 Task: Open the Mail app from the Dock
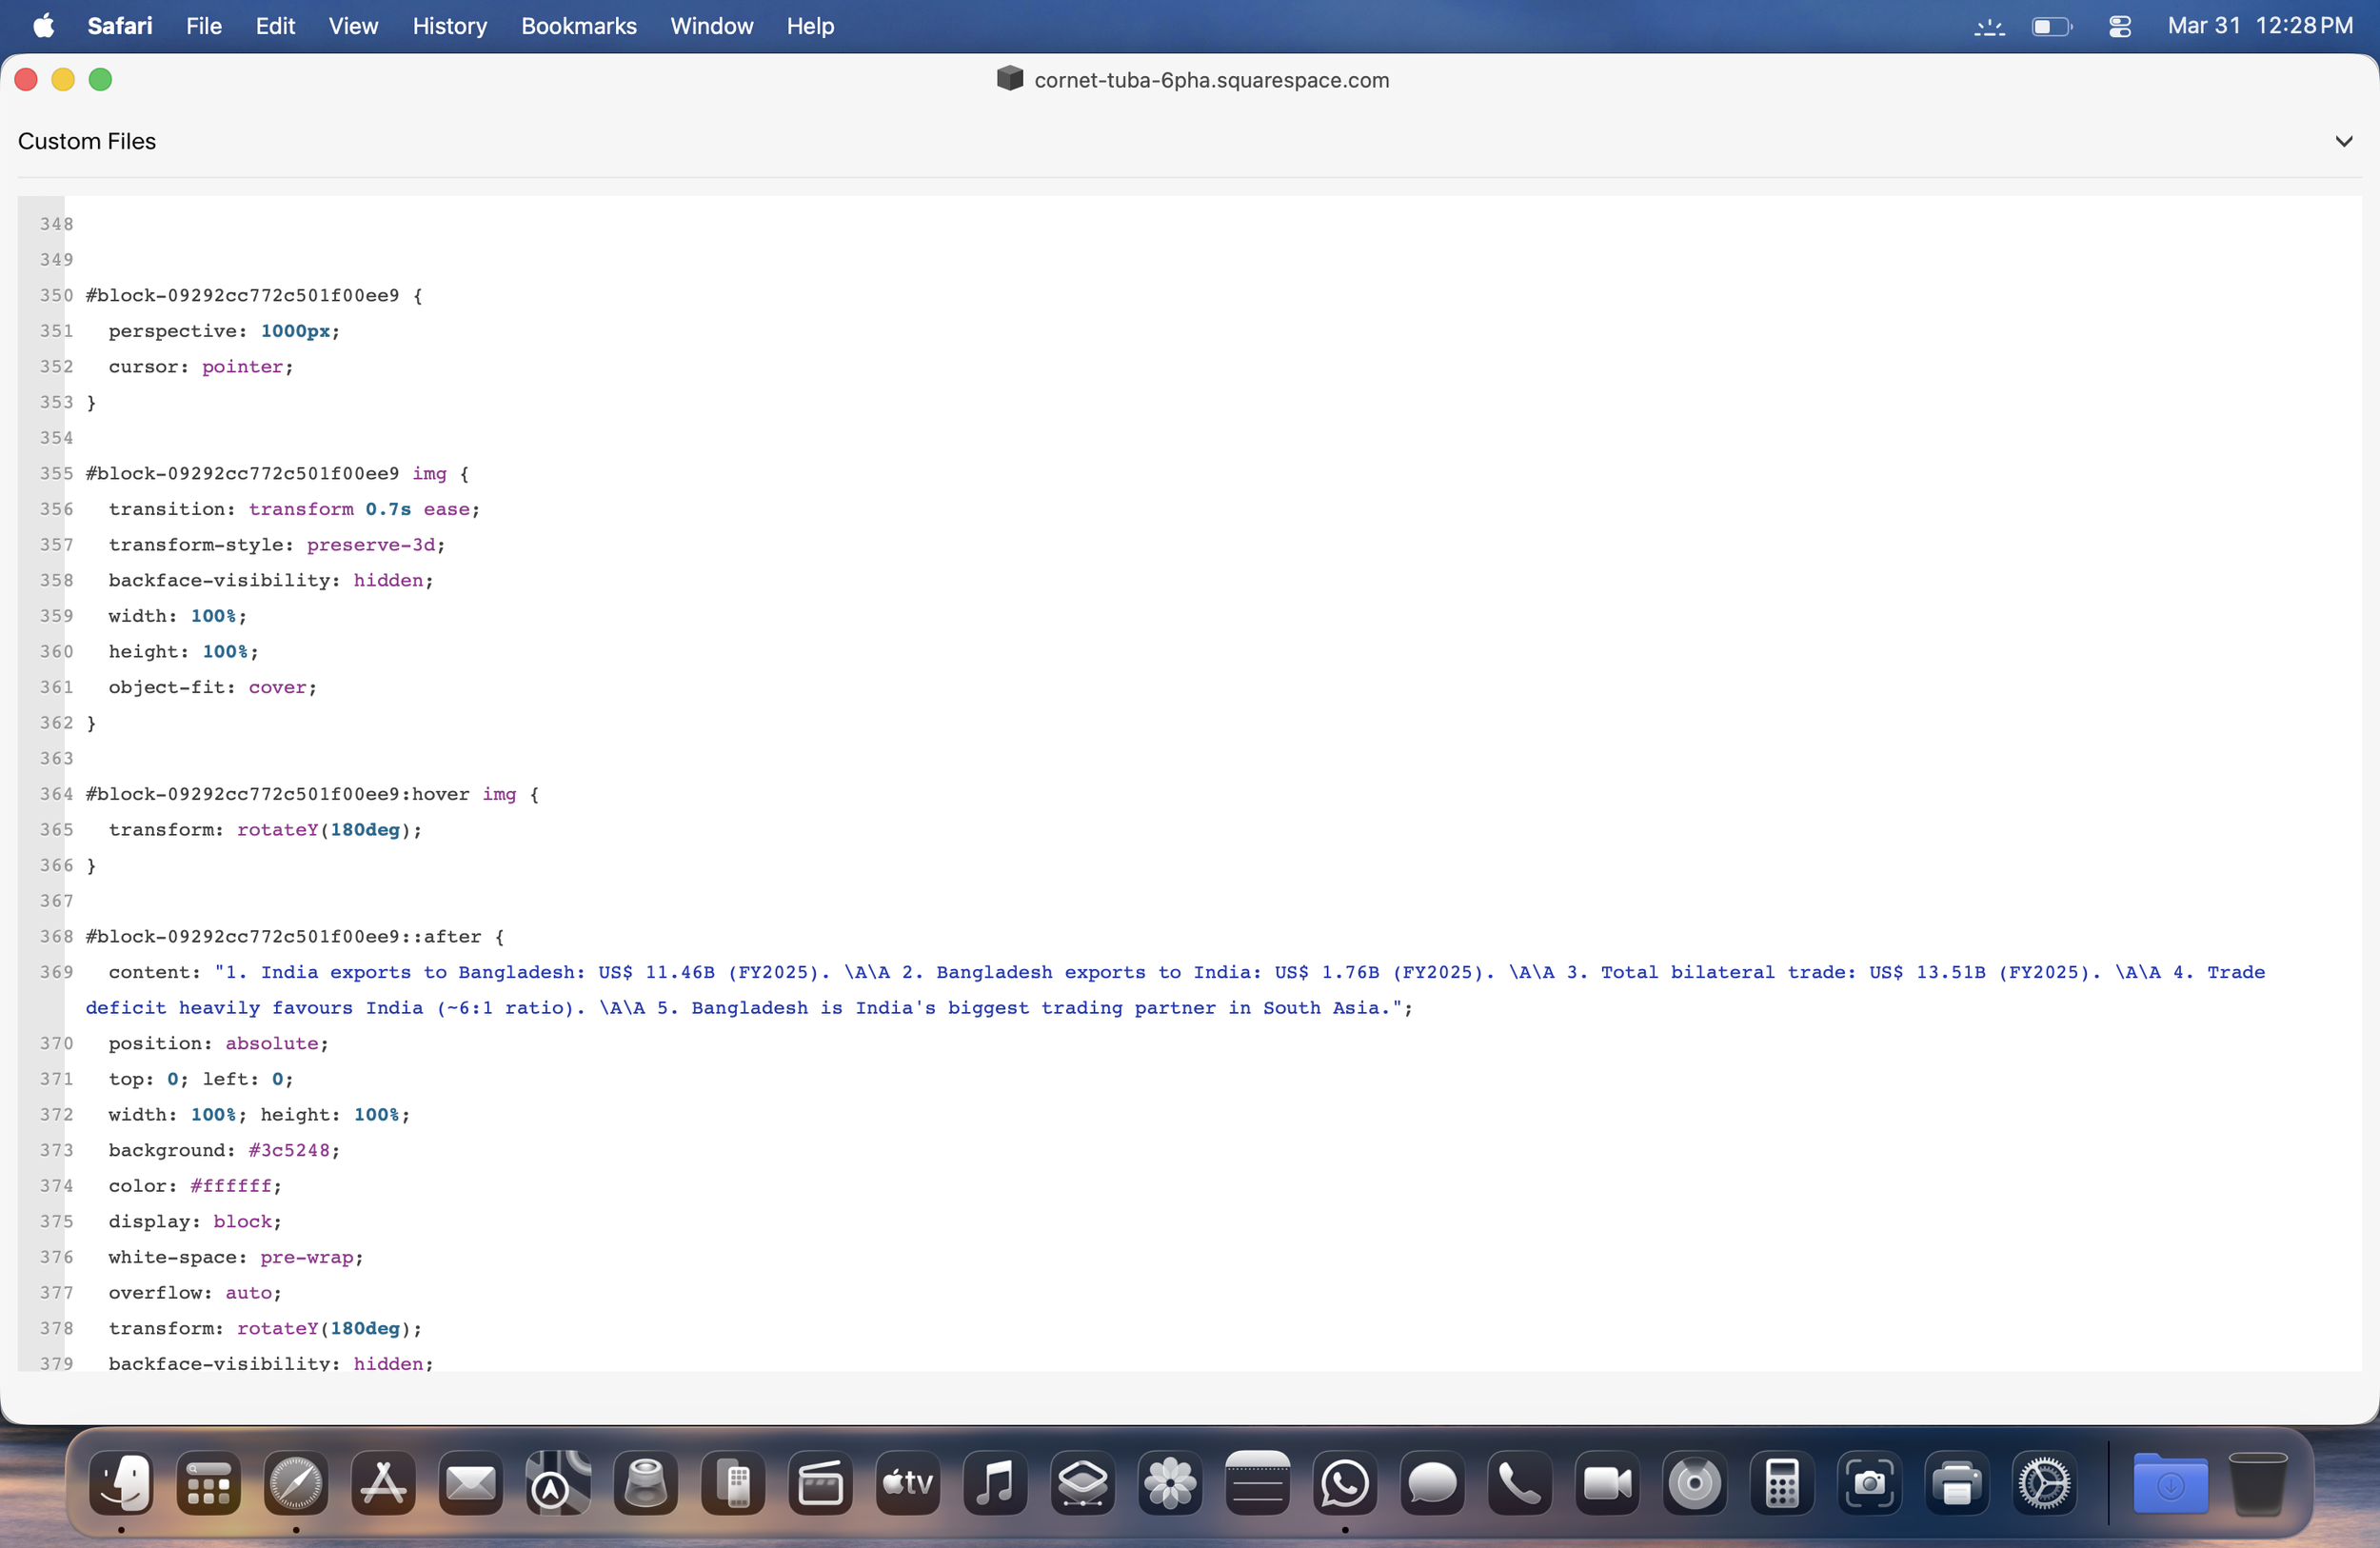[470, 1484]
